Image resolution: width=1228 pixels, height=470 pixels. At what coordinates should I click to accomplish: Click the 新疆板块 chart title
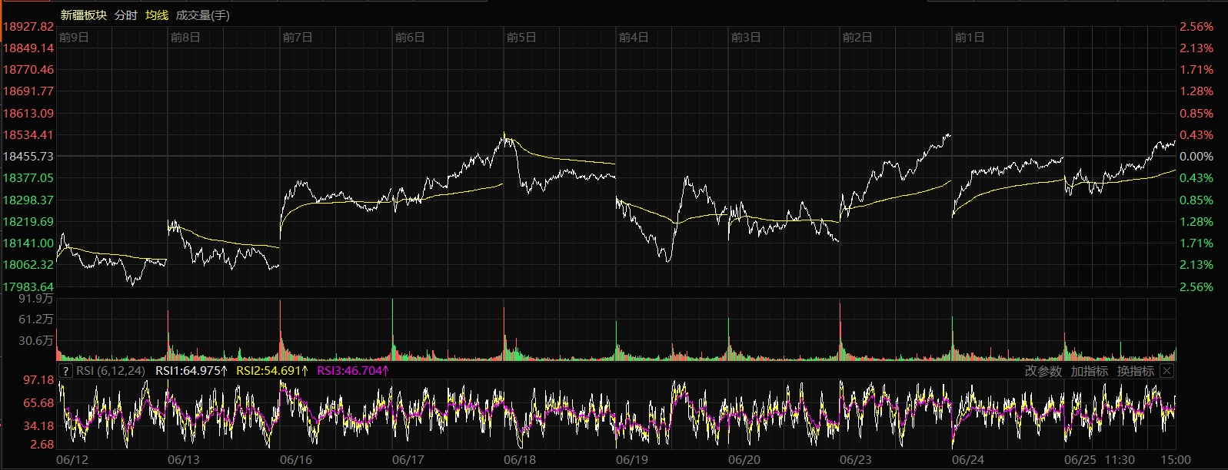tap(84, 15)
